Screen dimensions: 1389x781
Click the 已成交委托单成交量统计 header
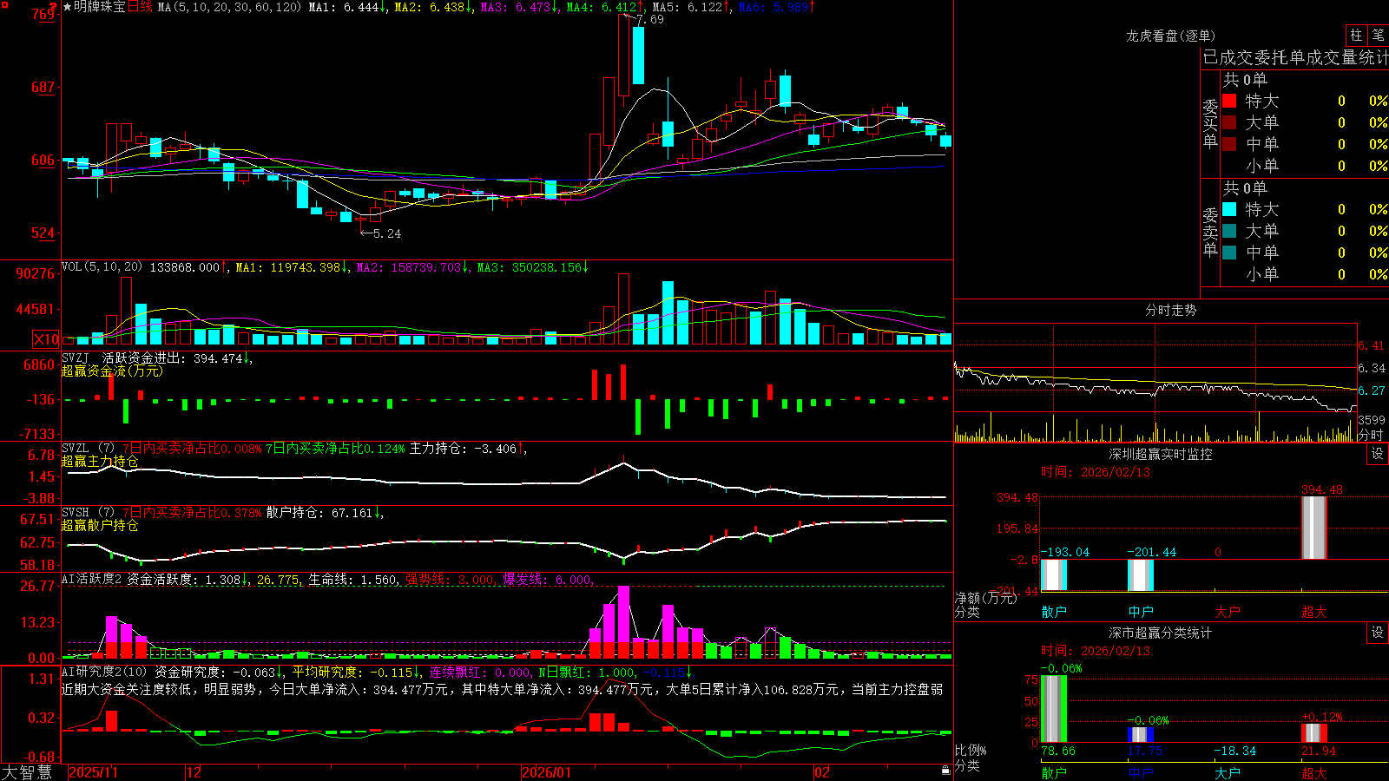(1295, 57)
